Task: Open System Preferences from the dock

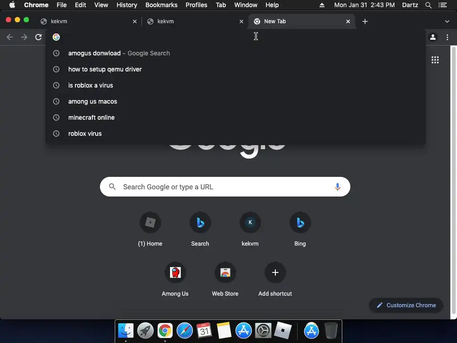Action: pyautogui.click(x=263, y=331)
